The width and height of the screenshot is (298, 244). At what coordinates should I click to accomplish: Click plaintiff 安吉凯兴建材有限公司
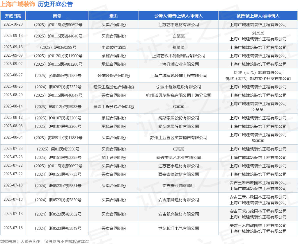click(178, 214)
